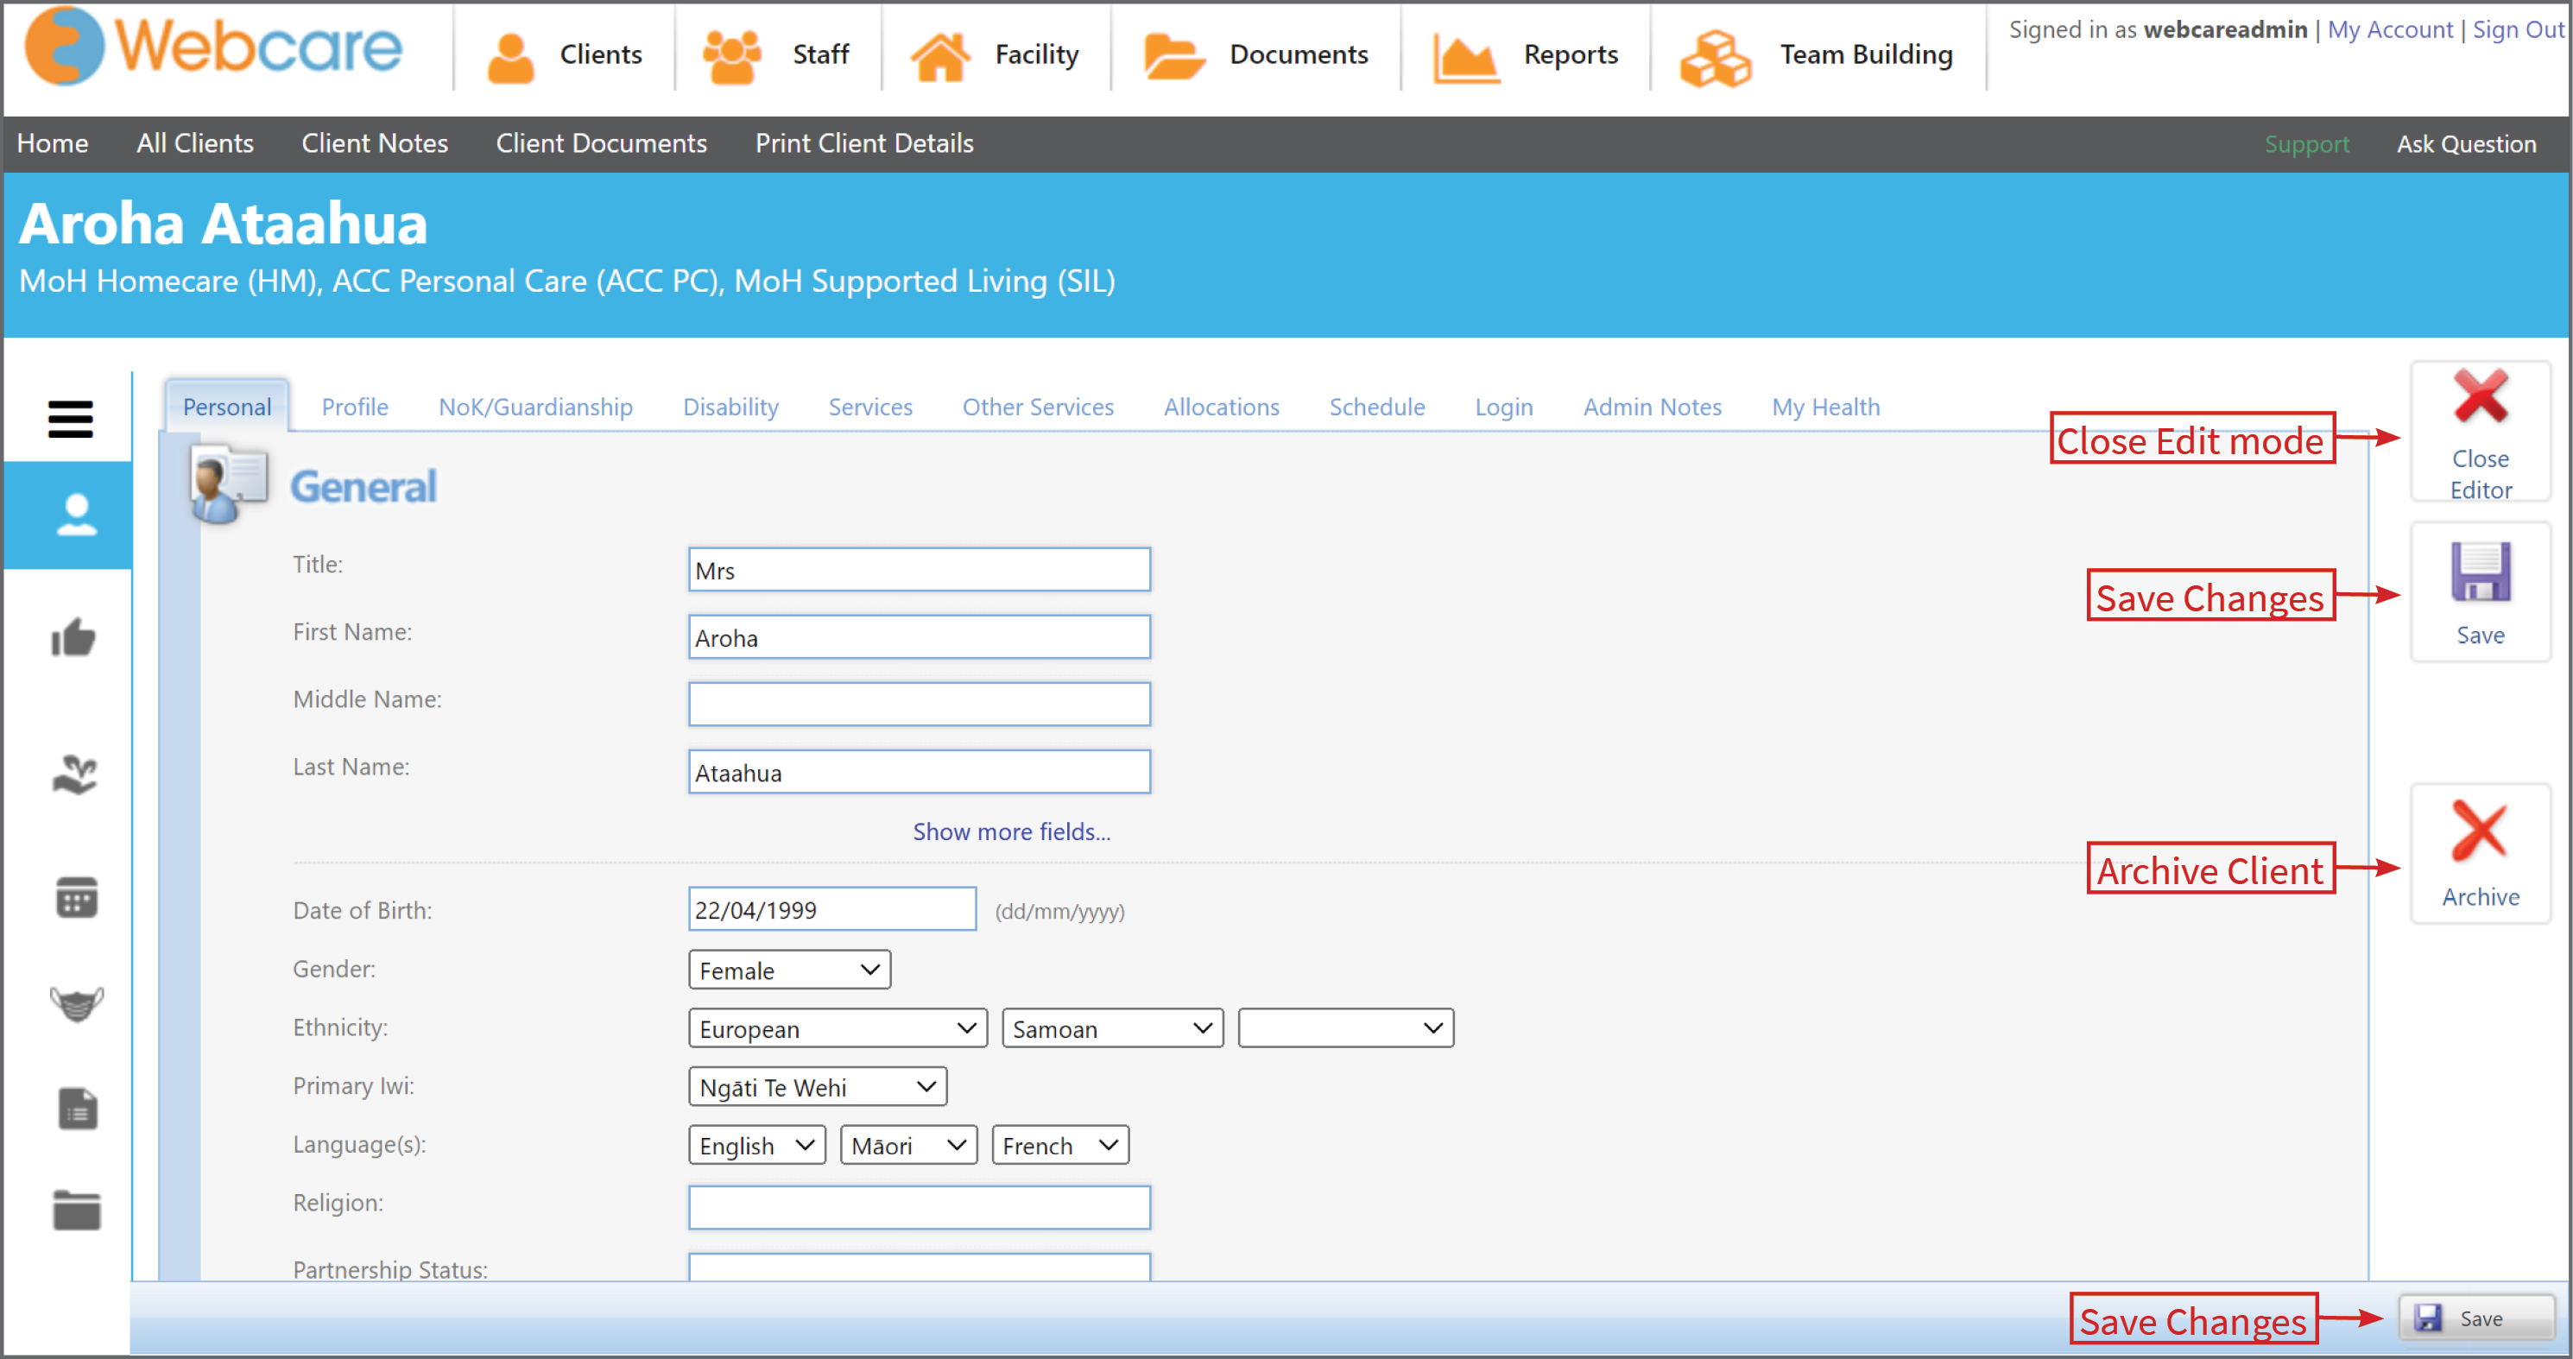Select the folder sidebar icon
2573x1359 pixels.
(x=76, y=1210)
